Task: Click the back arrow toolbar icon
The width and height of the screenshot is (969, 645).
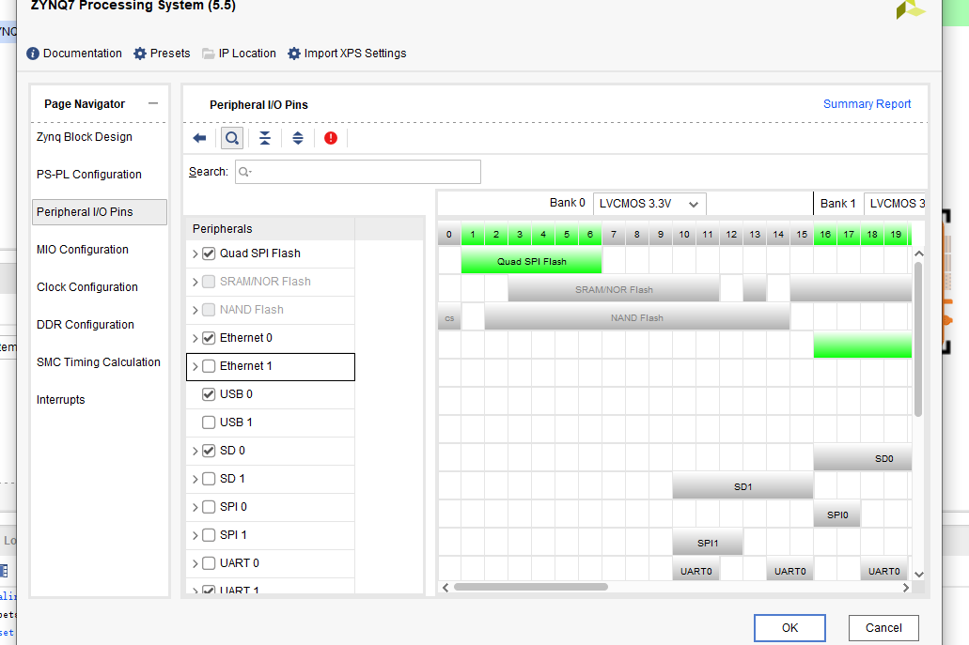Action: [x=199, y=138]
